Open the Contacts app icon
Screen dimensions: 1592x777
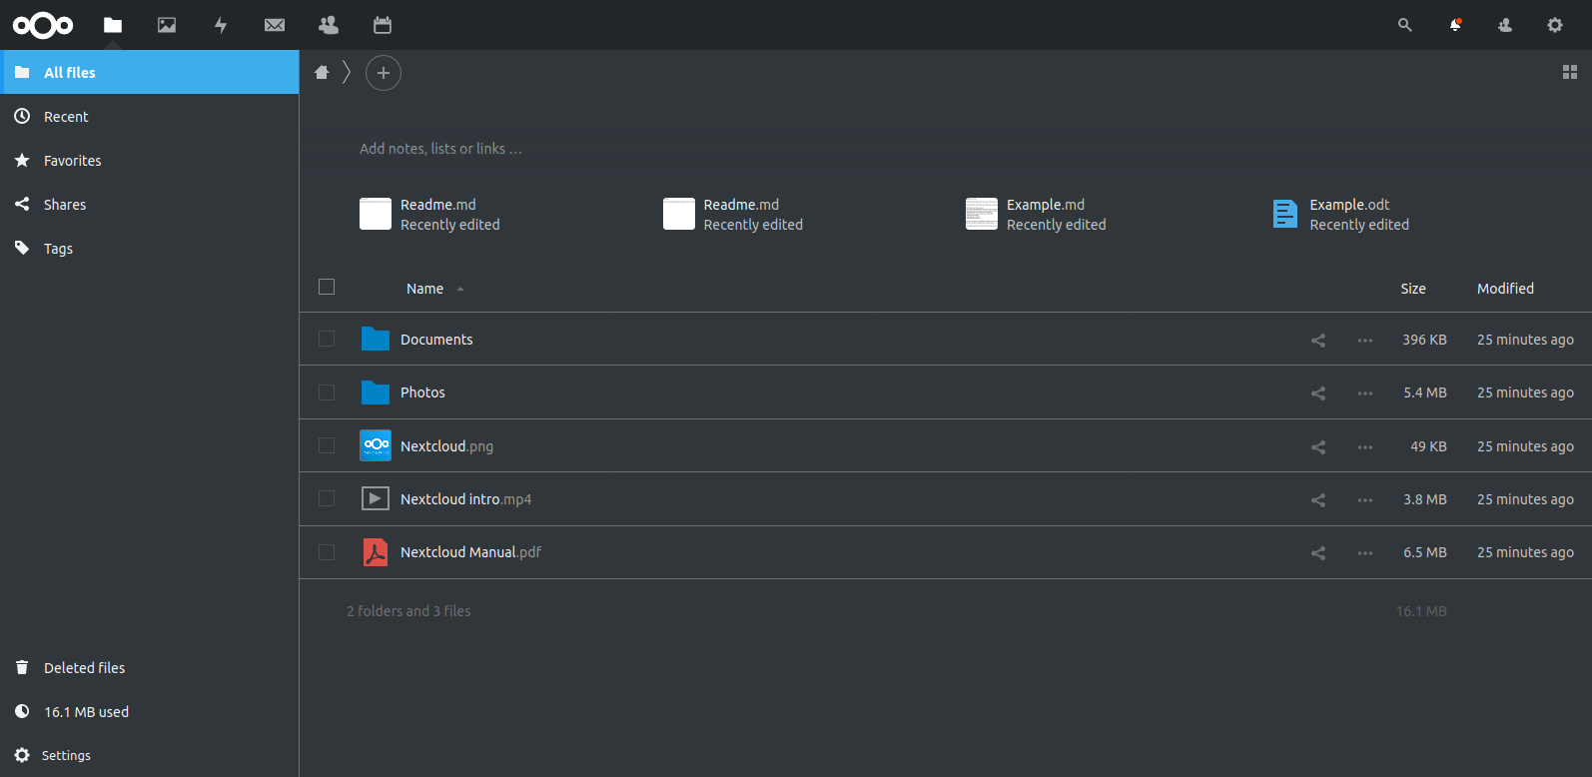tap(329, 25)
